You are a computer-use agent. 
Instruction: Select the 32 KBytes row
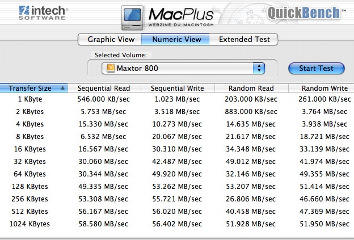tap(177, 162)
